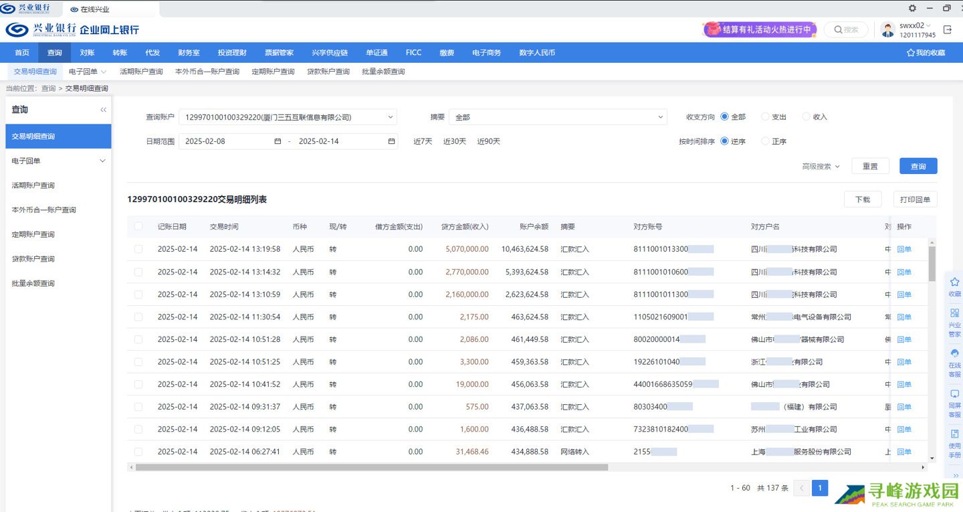Open the 我的收藏 star favorites
963x512 pixels.
pos(926,53)
